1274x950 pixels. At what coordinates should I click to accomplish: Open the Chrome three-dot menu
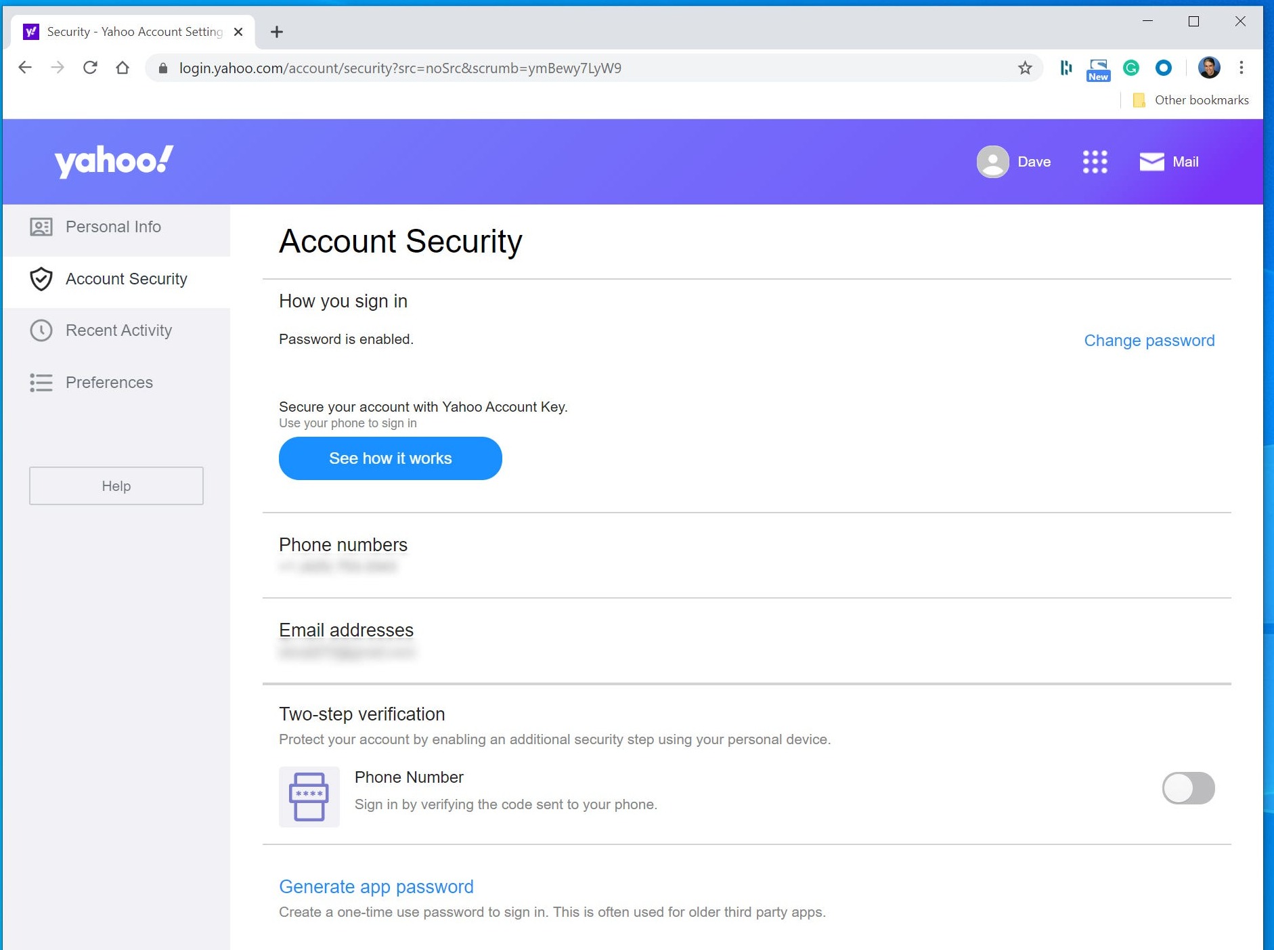point(1242,68)
